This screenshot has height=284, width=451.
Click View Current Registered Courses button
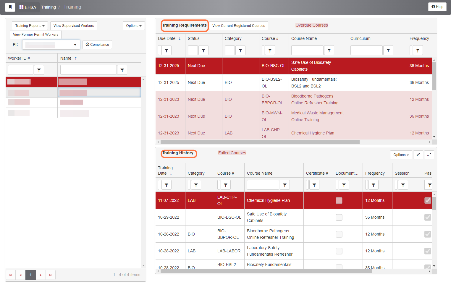239,26
